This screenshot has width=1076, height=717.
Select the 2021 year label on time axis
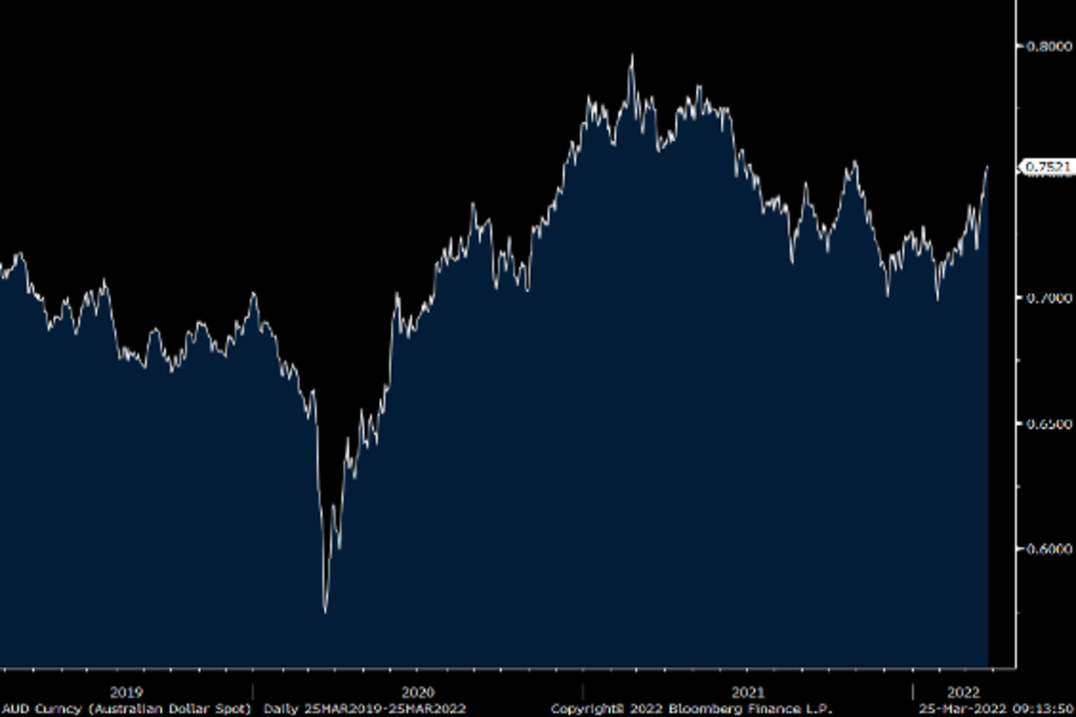[748, 692]
